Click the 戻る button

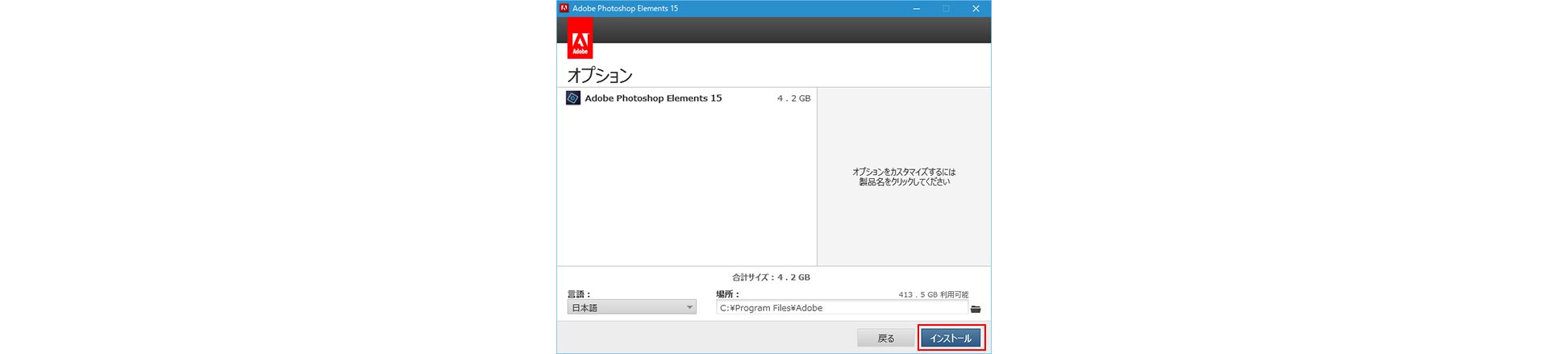click(x=885, y=339)
